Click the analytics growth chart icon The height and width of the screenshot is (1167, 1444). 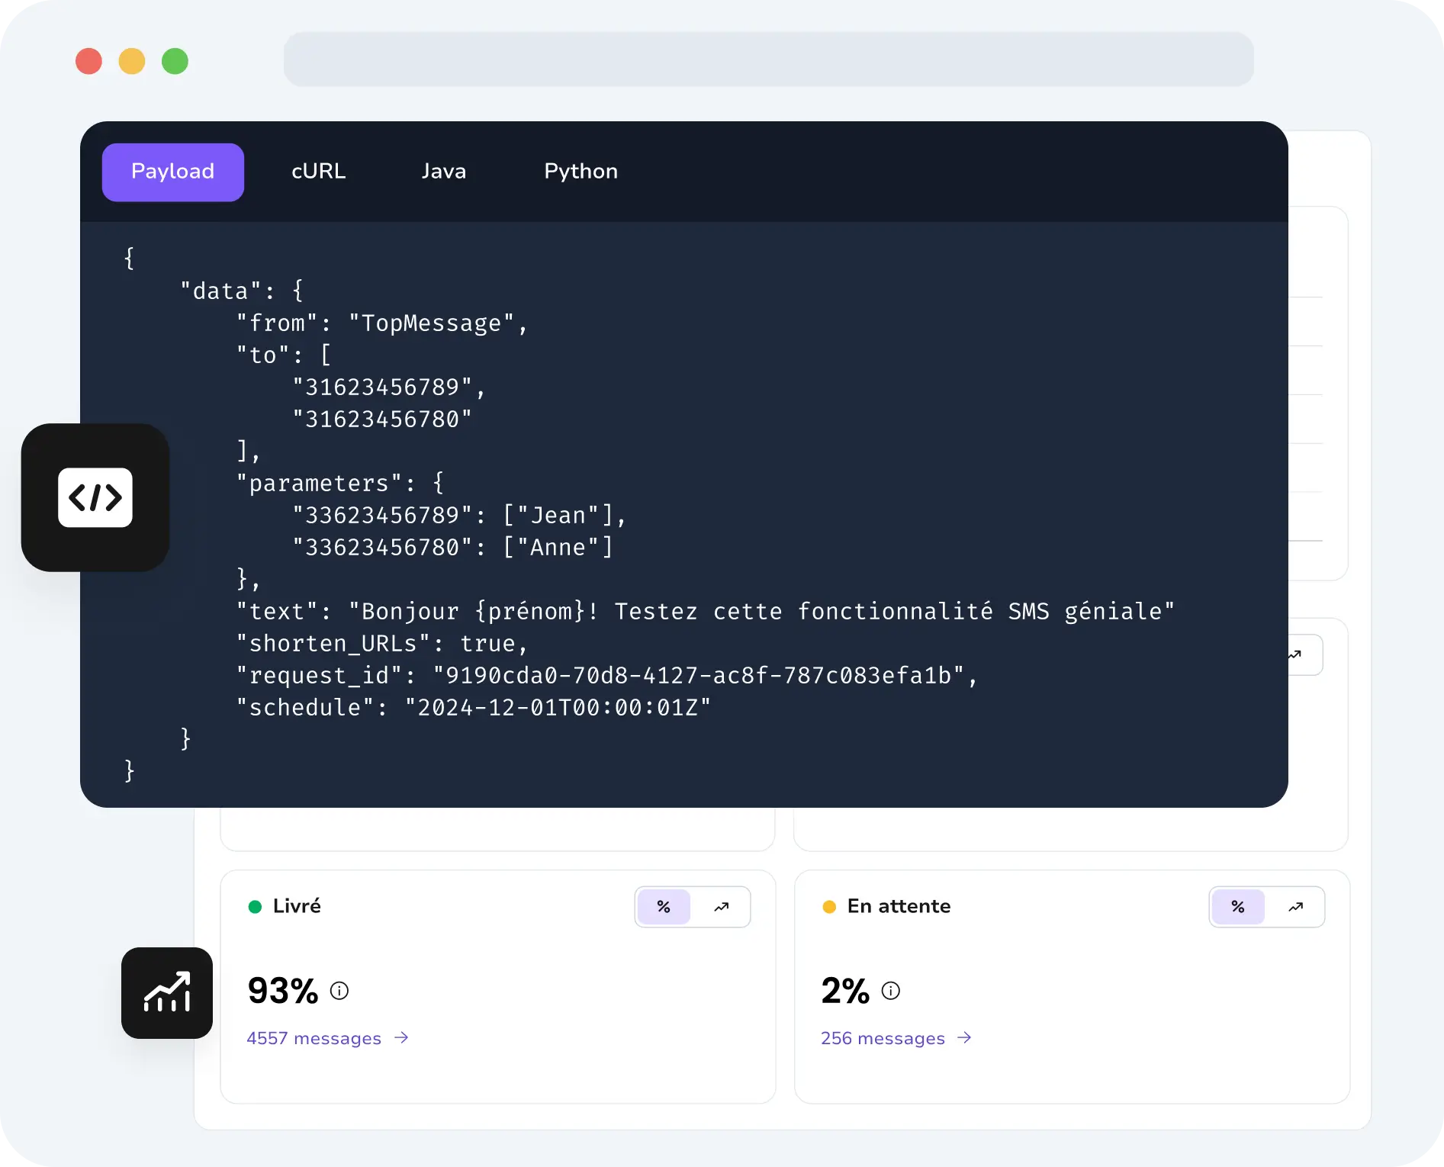pos(167,992)
